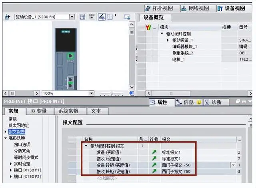Select 接口选项 tree item
Screen dimensions: 256x188
point(22,144)
